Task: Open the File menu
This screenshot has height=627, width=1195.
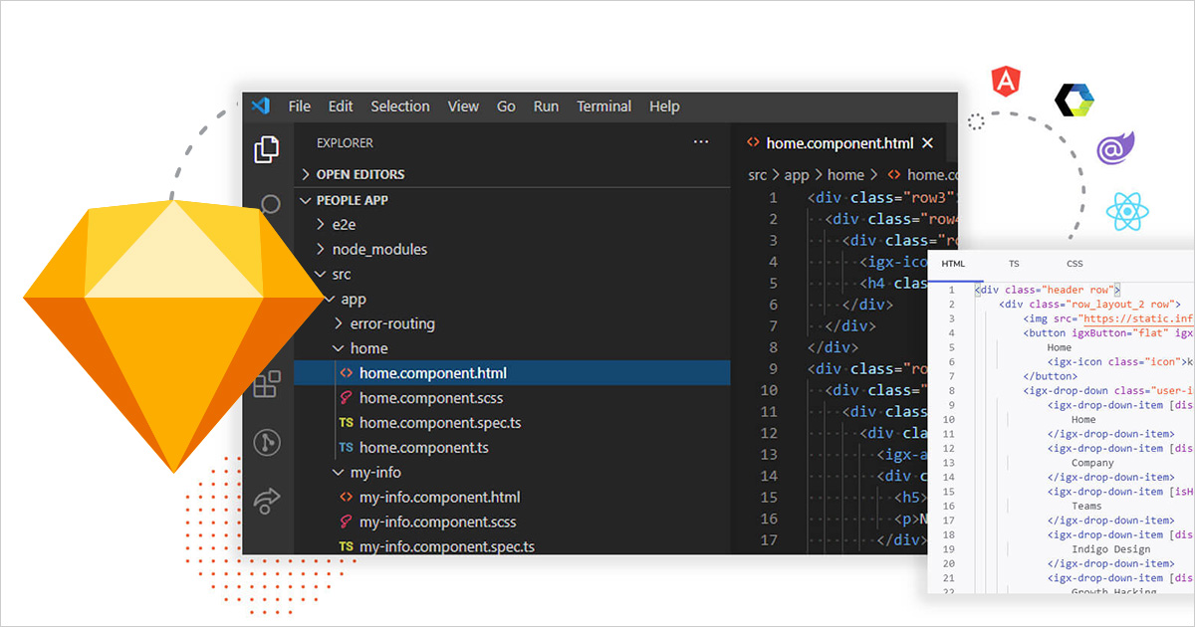Action: click(x=300, y=106)
